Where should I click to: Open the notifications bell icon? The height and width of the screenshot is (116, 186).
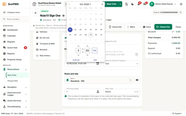coord(139,4)
